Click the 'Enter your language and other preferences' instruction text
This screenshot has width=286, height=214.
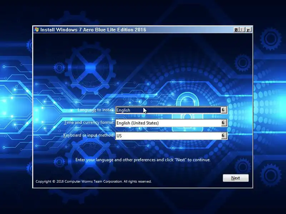click(x=143, y=160)
